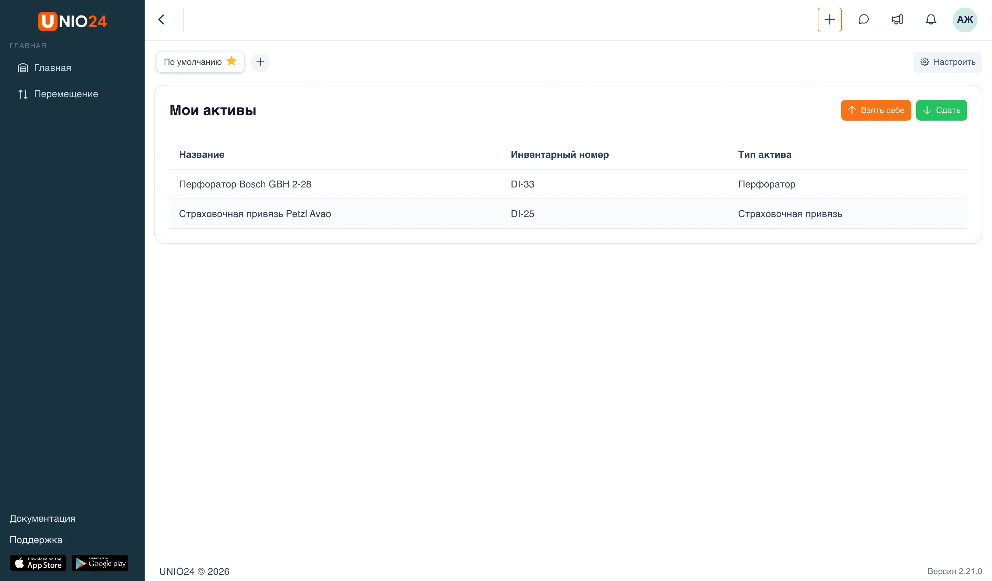Viewport: 992px width, 581px height.
Task: Click the Мои активы heading
Action: tap(213, 110)
